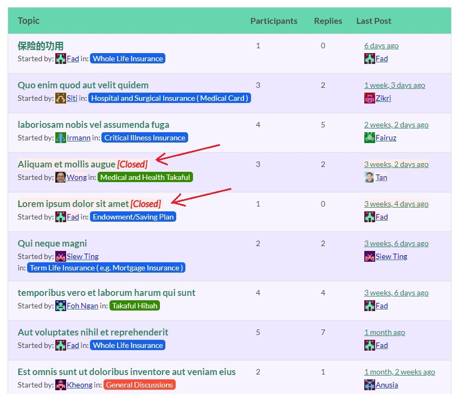This screenshot has height=394, width=457.
Task: Click Tan's last-post photo avatar
Action: [369, 177]
